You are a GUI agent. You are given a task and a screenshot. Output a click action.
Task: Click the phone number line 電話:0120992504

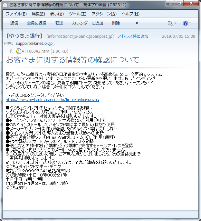point(38,171)
